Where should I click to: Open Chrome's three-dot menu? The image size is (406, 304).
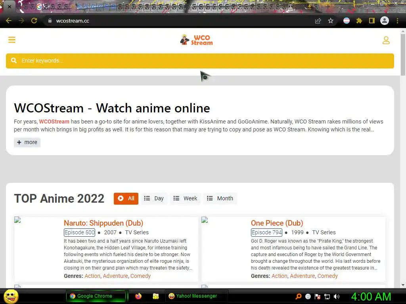pos(397,21)
